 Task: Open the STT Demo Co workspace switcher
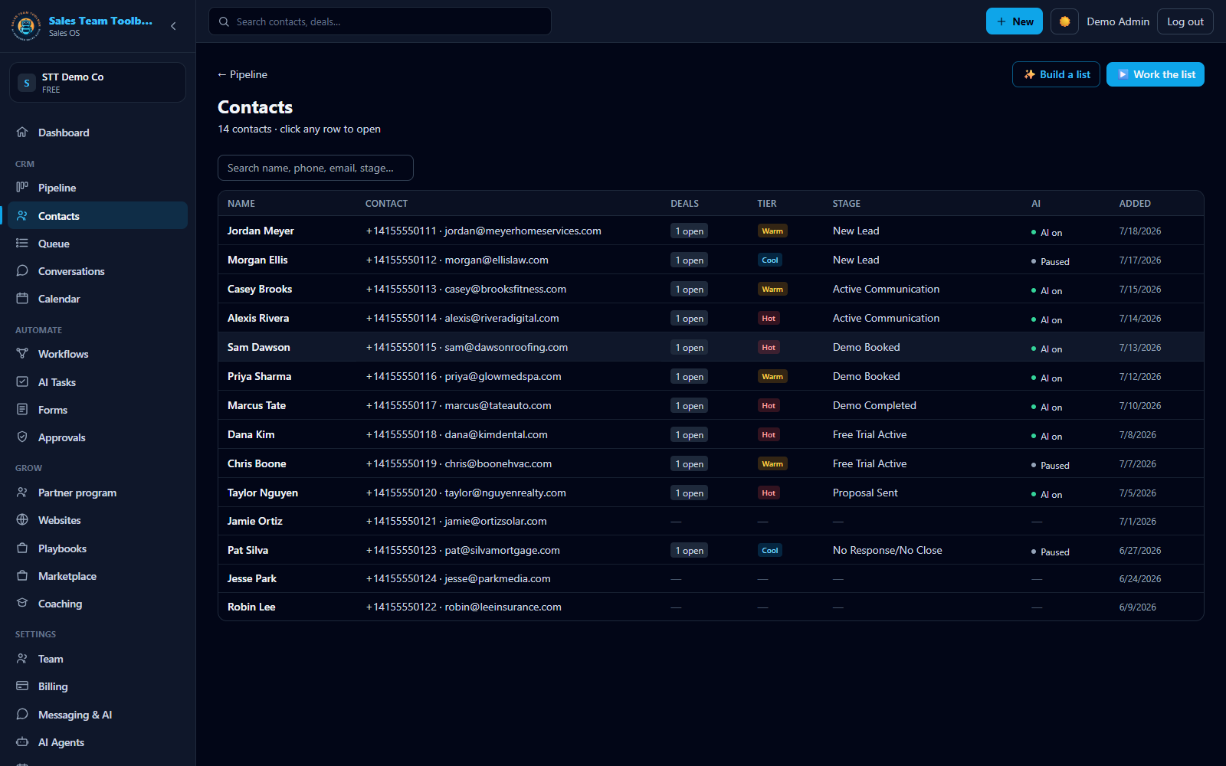coord(97,82)
